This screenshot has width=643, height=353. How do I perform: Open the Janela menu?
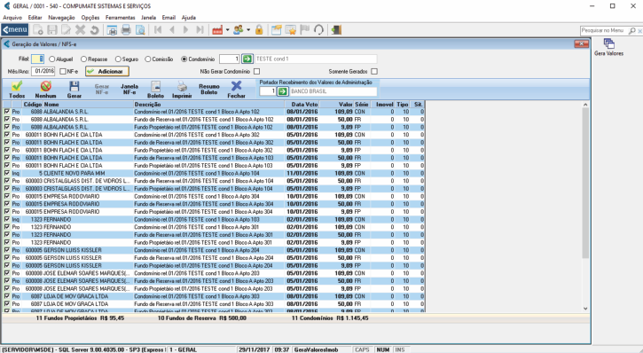[x=148, y=18]
